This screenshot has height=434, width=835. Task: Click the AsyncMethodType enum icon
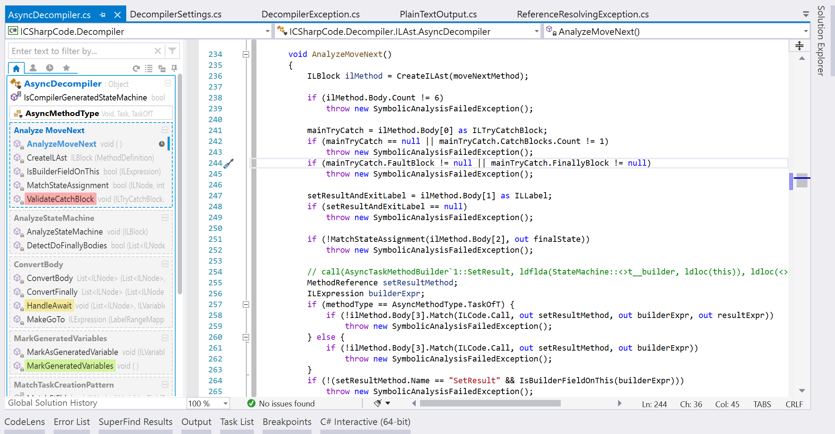(x=18, y=113)
